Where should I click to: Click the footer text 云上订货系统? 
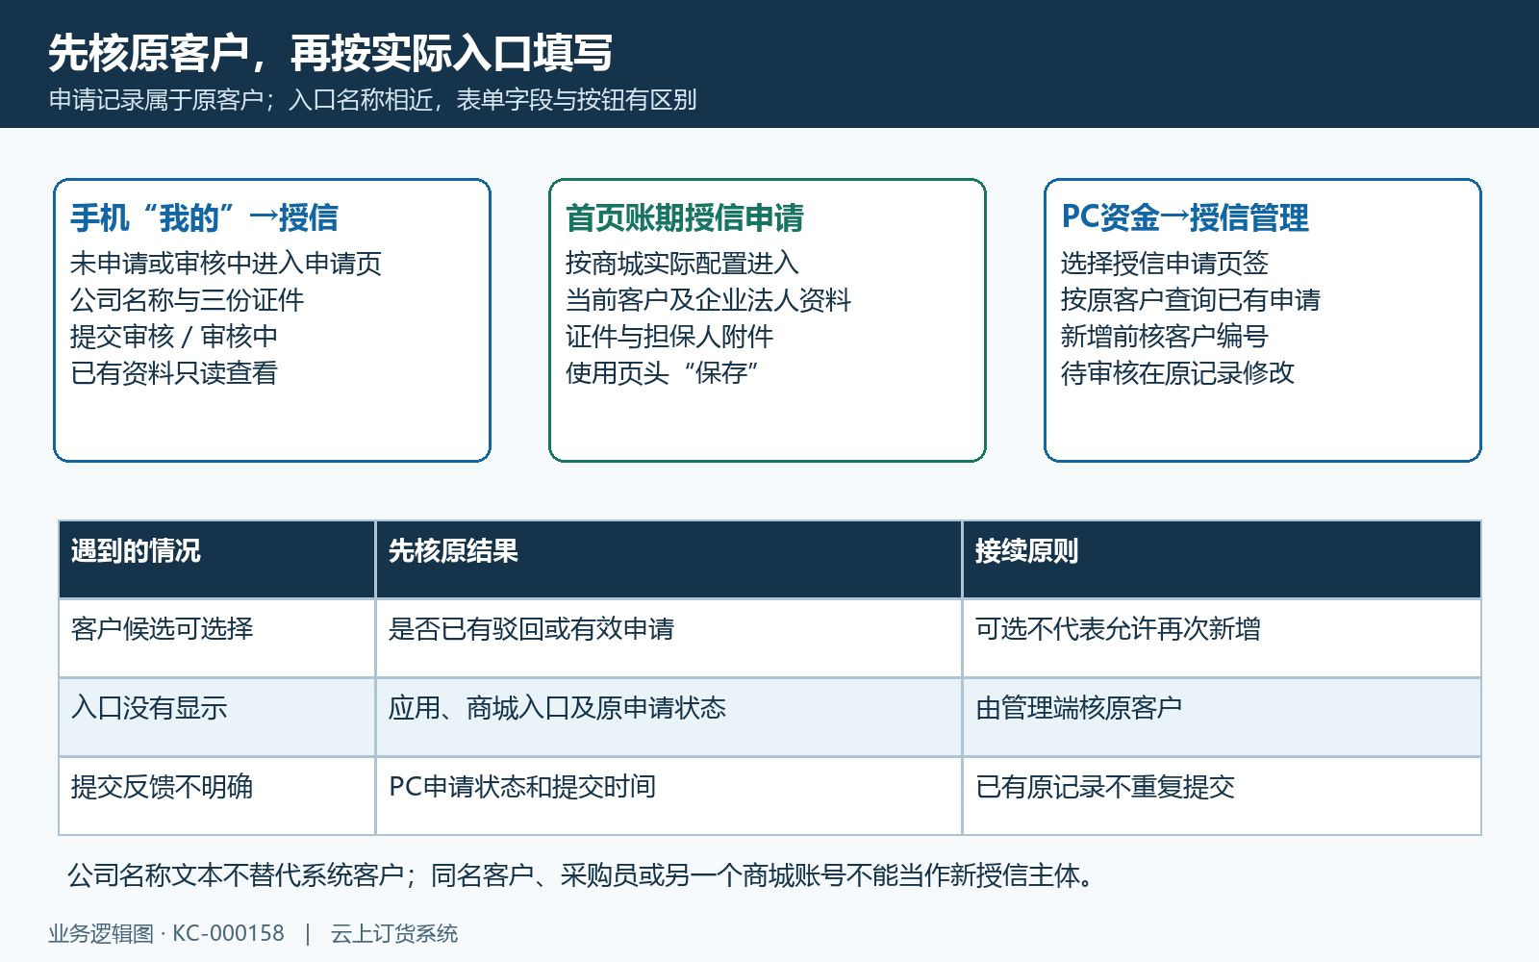pos(394,934)
